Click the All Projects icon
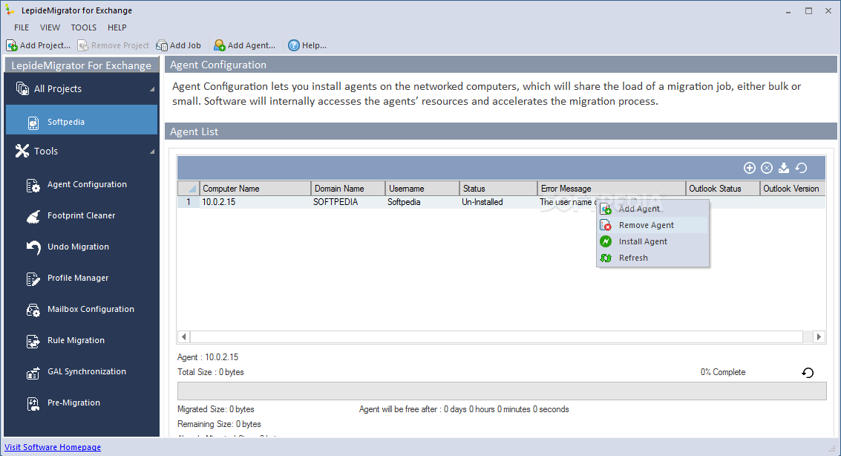Image resolution: width=841 pixels, height=456 pixels. pyautogui.click(x=22, y=88)
